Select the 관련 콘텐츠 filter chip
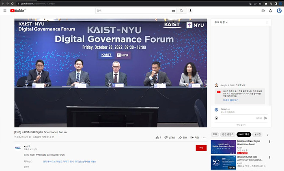Viewport: 284px width, 171px height. [228, 134]
